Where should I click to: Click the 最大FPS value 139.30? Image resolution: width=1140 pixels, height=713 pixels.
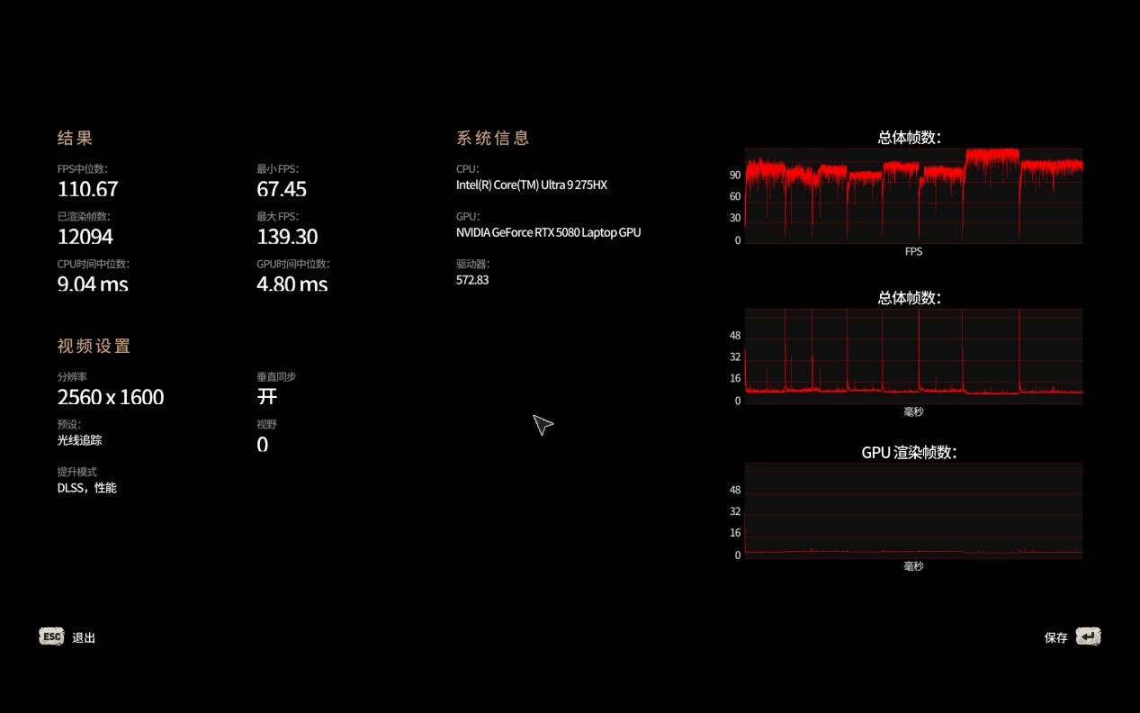tap(286, 237)
